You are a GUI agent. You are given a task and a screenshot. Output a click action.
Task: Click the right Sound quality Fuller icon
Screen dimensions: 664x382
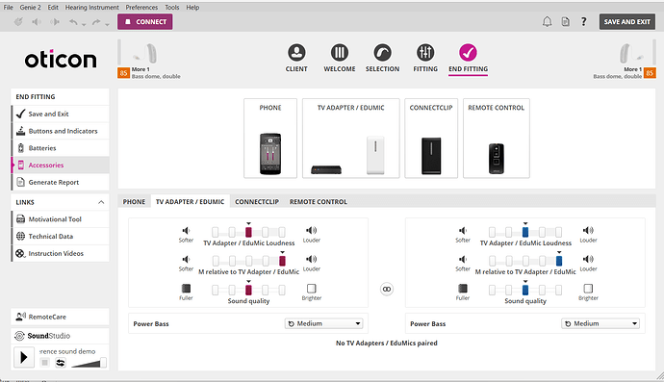[x=463, y=289]
